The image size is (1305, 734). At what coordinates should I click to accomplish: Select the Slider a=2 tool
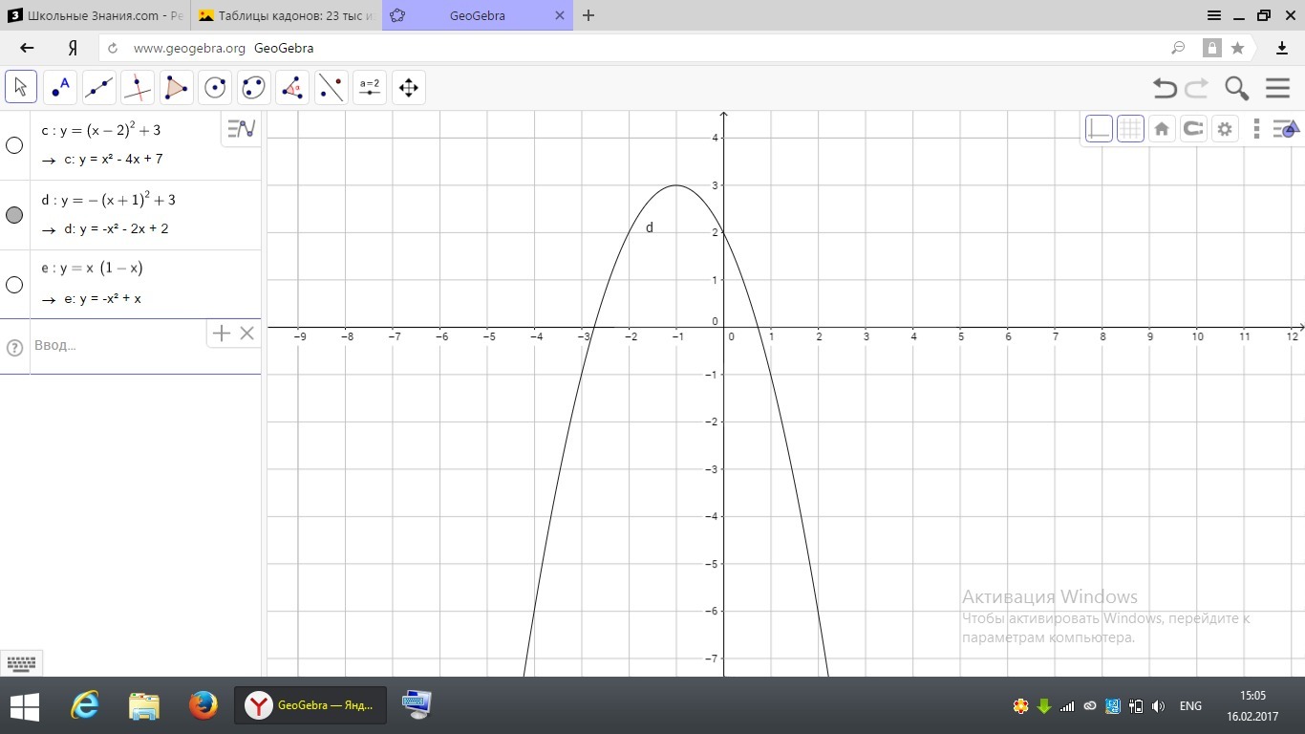pos(370,88)
